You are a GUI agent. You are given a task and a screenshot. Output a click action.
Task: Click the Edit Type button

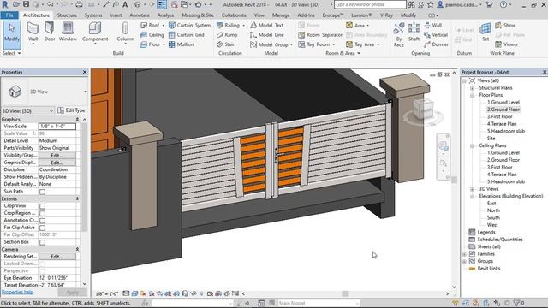[71, 110]
